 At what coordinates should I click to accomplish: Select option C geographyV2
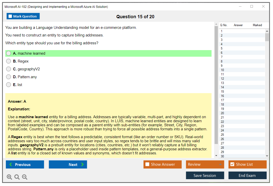[x=9, y=69]
